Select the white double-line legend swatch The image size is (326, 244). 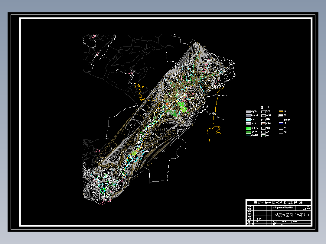(x=281, y=116)
